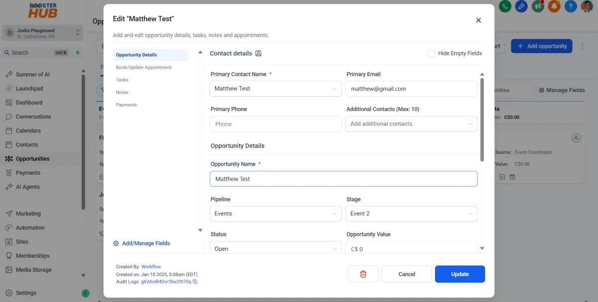Open the Additional Contacts dropdown
598x302 pixels.
411,124
